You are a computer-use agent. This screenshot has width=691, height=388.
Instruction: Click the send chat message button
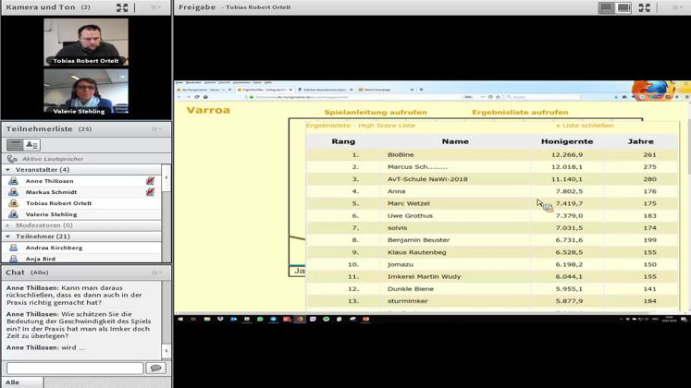coord(155,368)
